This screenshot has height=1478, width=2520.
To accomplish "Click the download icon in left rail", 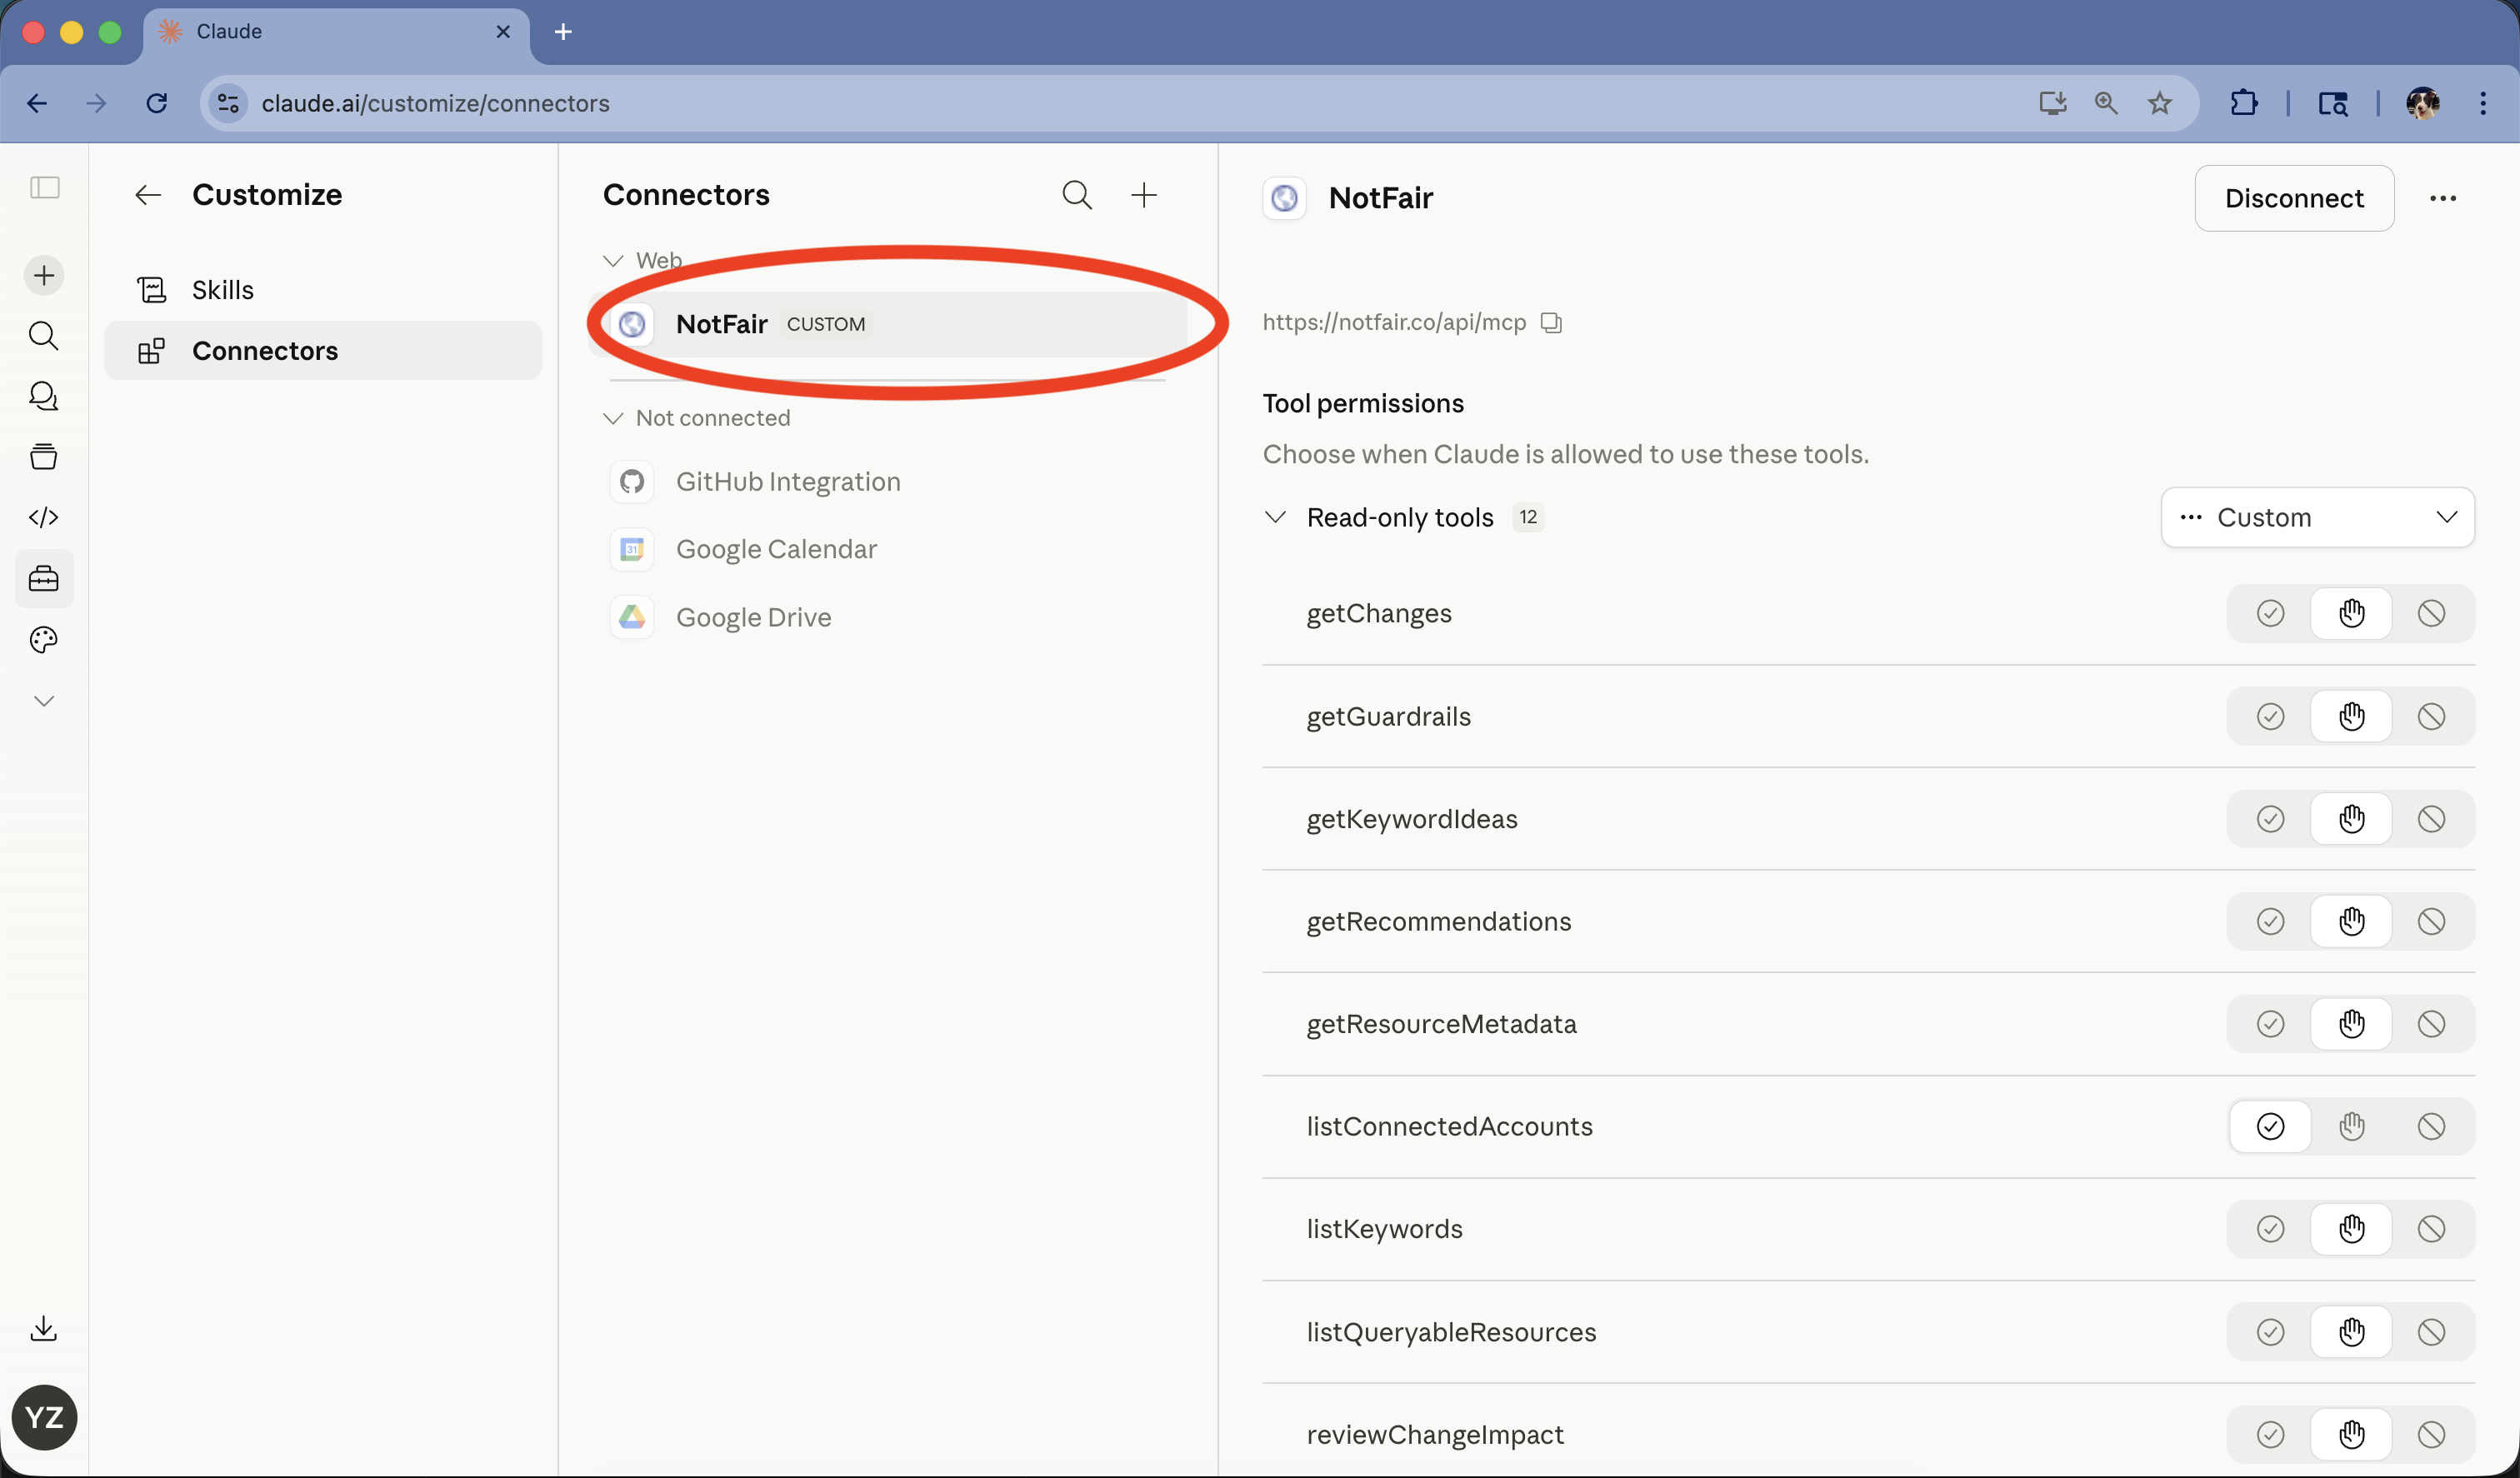I will coord(44,1328).
